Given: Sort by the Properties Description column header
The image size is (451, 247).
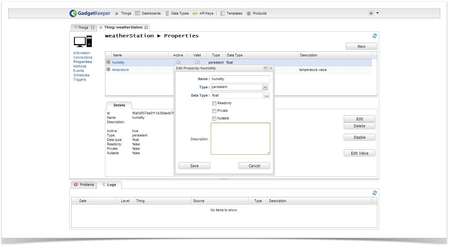Looking at the screenshot, I should point(335,55).
